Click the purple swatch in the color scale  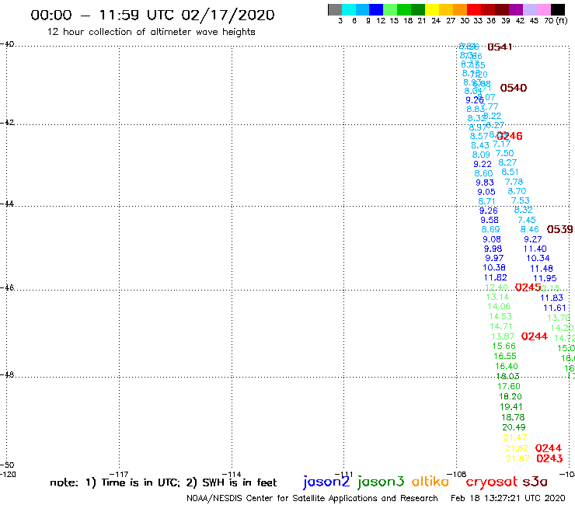coord(516,9)
